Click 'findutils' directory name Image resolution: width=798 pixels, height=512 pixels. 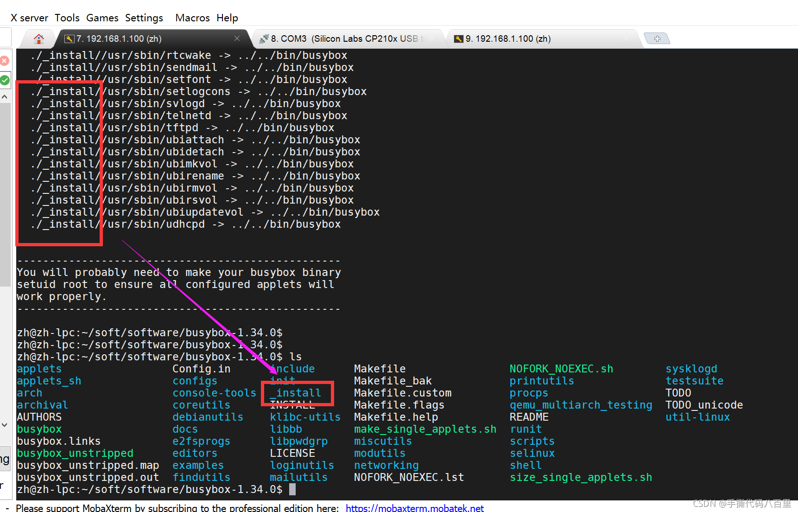[201, 477]
